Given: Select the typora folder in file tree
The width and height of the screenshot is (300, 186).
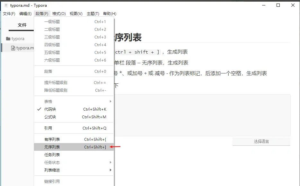Looking at the screenshot, I should [18, 39].
